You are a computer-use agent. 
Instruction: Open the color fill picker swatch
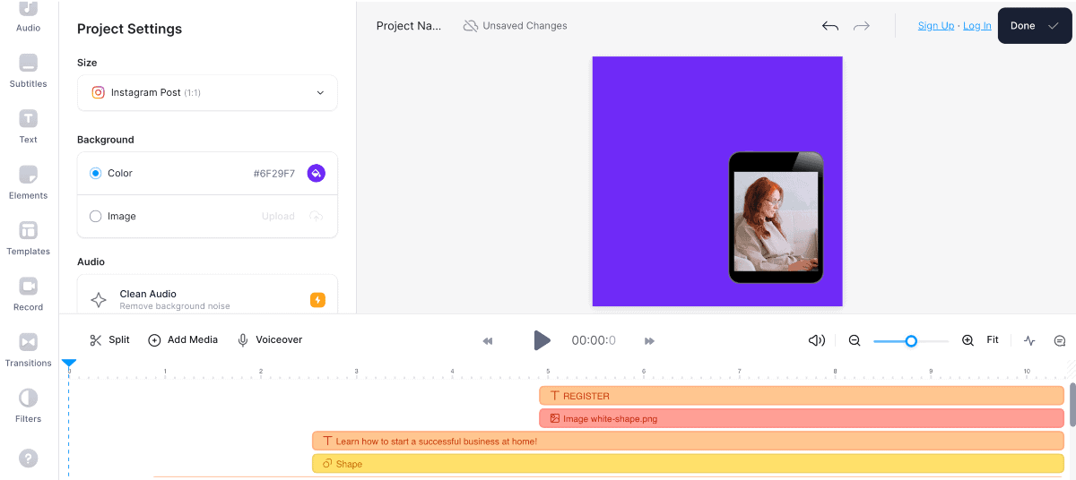pyautogui.click(x=316, y=174)
